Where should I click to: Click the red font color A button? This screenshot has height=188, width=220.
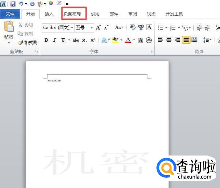[x=128, y=40]
